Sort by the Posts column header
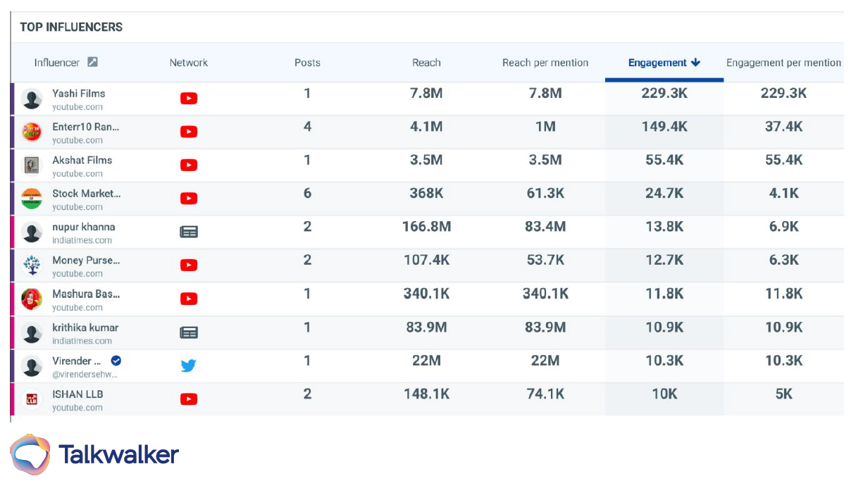This screenshot has width=856, height=488. tap(307, 63)
